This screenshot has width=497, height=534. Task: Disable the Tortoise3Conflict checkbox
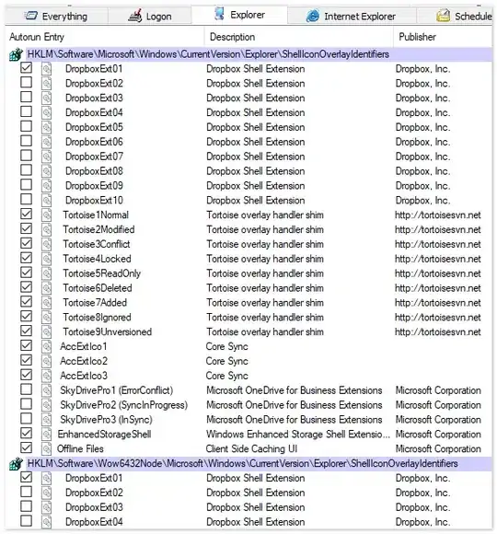[26, 243]
